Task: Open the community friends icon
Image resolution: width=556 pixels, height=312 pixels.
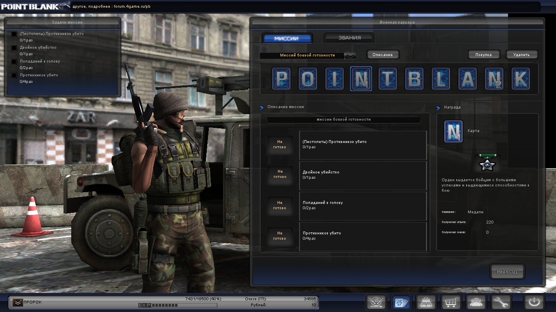Action: pyautogui.click(x=476, y=302)
